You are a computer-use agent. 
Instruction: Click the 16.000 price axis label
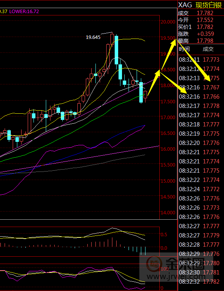pos(168,149)
